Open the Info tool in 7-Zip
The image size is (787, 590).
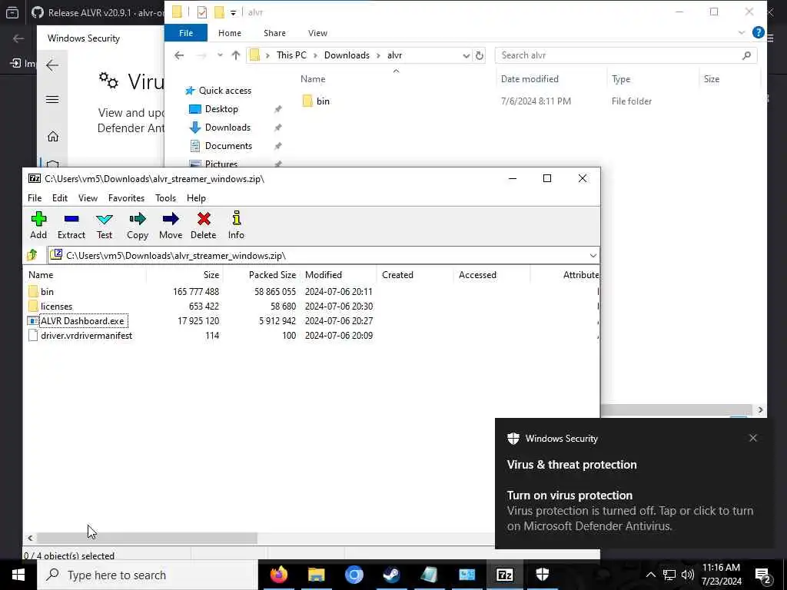236,225
